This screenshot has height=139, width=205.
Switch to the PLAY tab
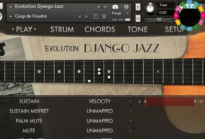[24, 29]
